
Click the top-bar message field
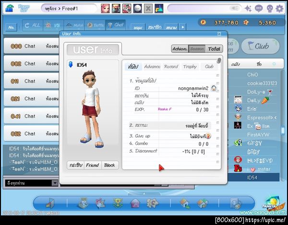point(204,9)
